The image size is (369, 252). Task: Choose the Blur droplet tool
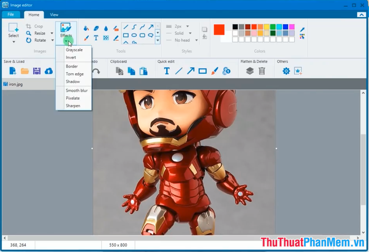[106, 28]
